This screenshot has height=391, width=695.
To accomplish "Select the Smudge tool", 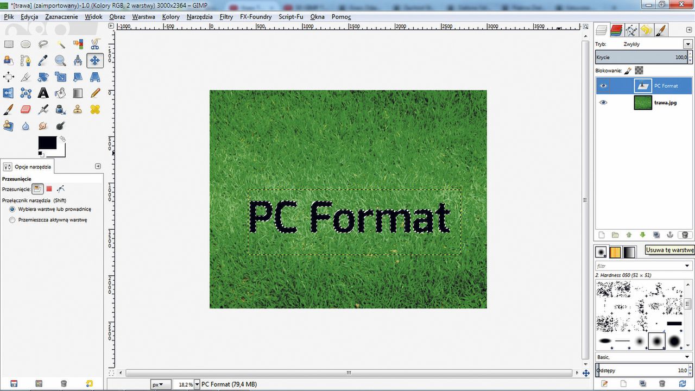I will pos(43,126).
